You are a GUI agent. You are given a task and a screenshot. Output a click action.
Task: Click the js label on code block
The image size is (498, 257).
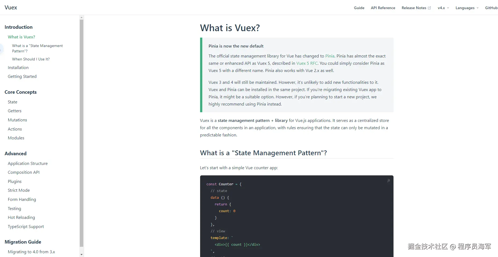coord(388,180)
